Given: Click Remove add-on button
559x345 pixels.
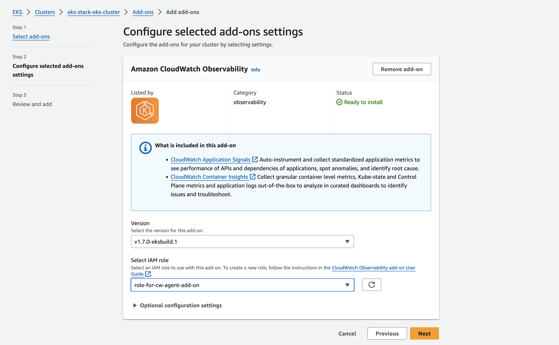Looking at the screenshot, I should pos(402,69).
